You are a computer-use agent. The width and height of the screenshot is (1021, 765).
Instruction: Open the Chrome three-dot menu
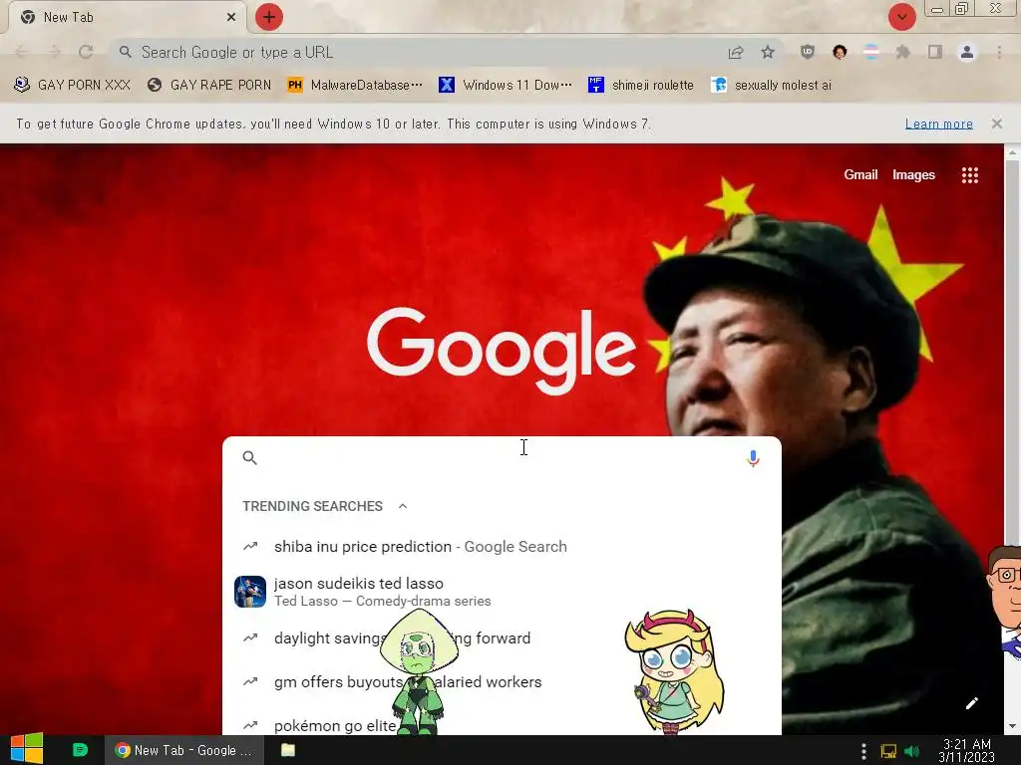coord(999,52)
